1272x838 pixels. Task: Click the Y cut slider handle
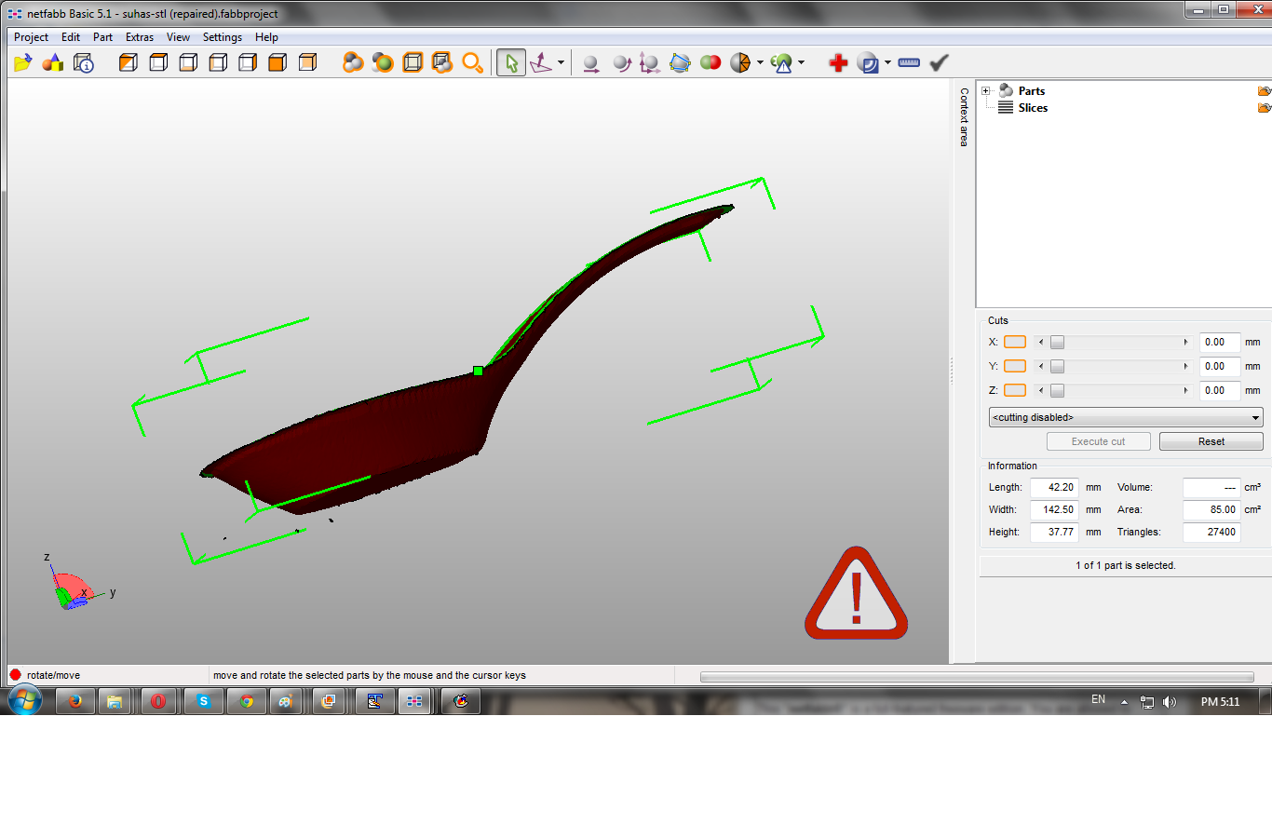[1057, 366]
